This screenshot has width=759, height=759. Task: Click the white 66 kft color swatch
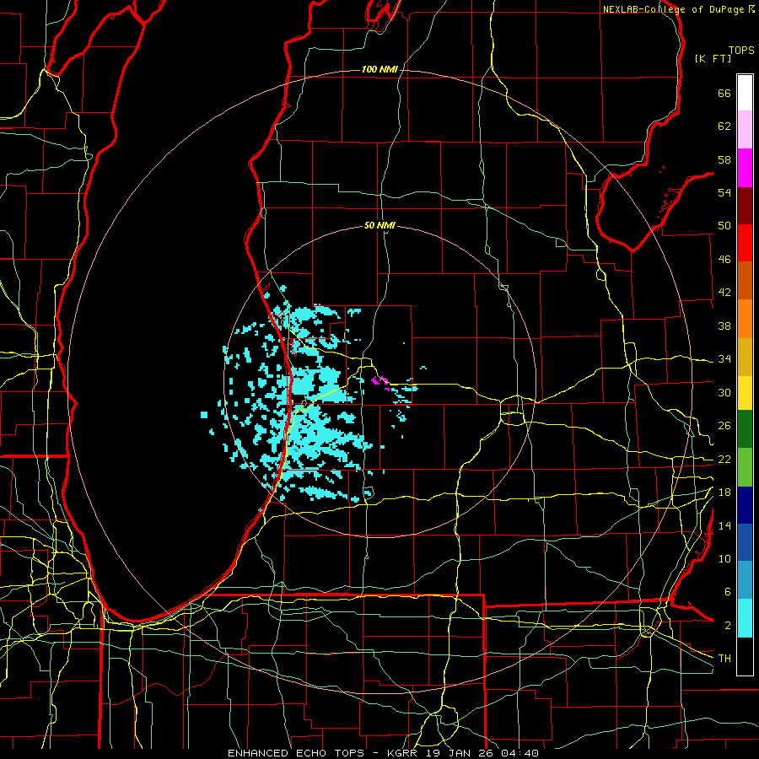tap(745, 93)
